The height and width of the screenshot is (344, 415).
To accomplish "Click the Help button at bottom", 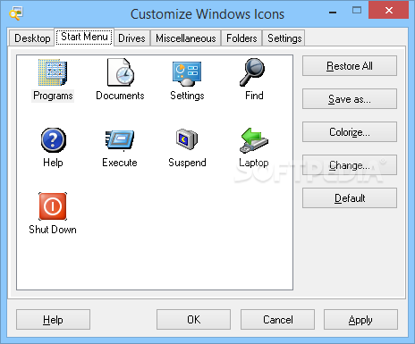I will [x=53, y=320].
